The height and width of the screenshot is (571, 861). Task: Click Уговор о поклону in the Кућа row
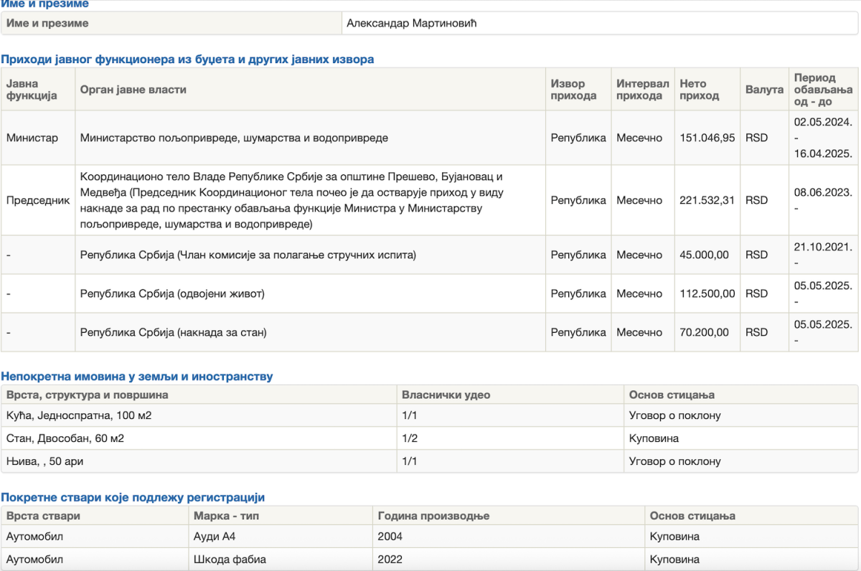675,415
